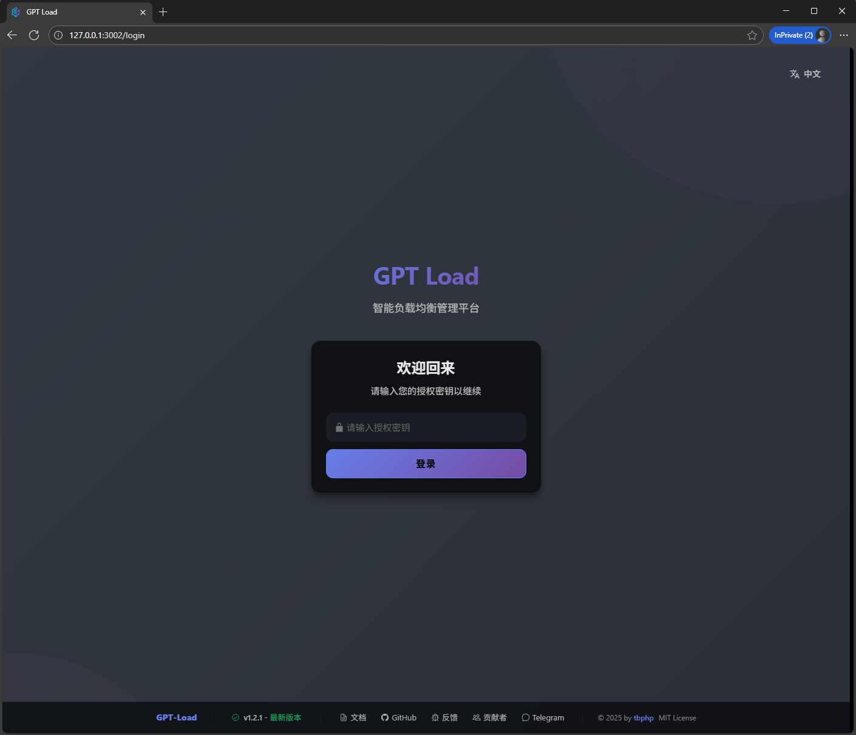The image size is (856, 735).
Task: Click the 最新版本 version status link
Action: [285, 717]
